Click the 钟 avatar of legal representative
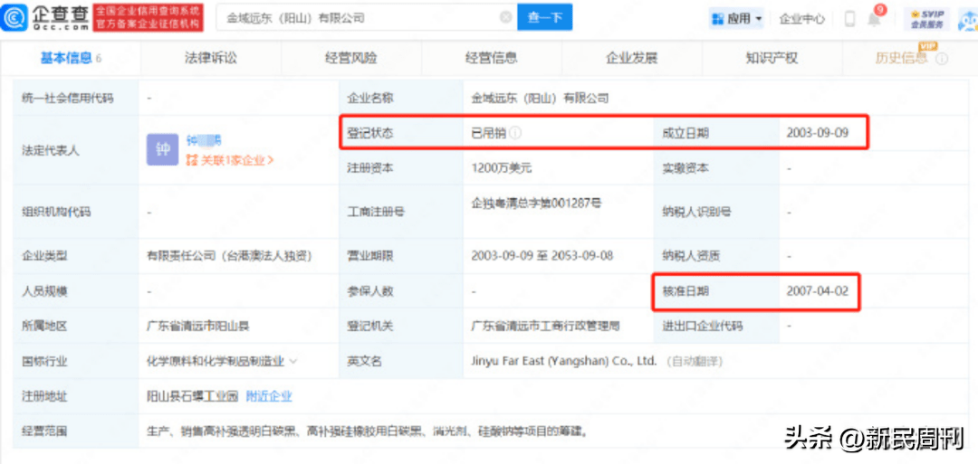 (162, 150)
